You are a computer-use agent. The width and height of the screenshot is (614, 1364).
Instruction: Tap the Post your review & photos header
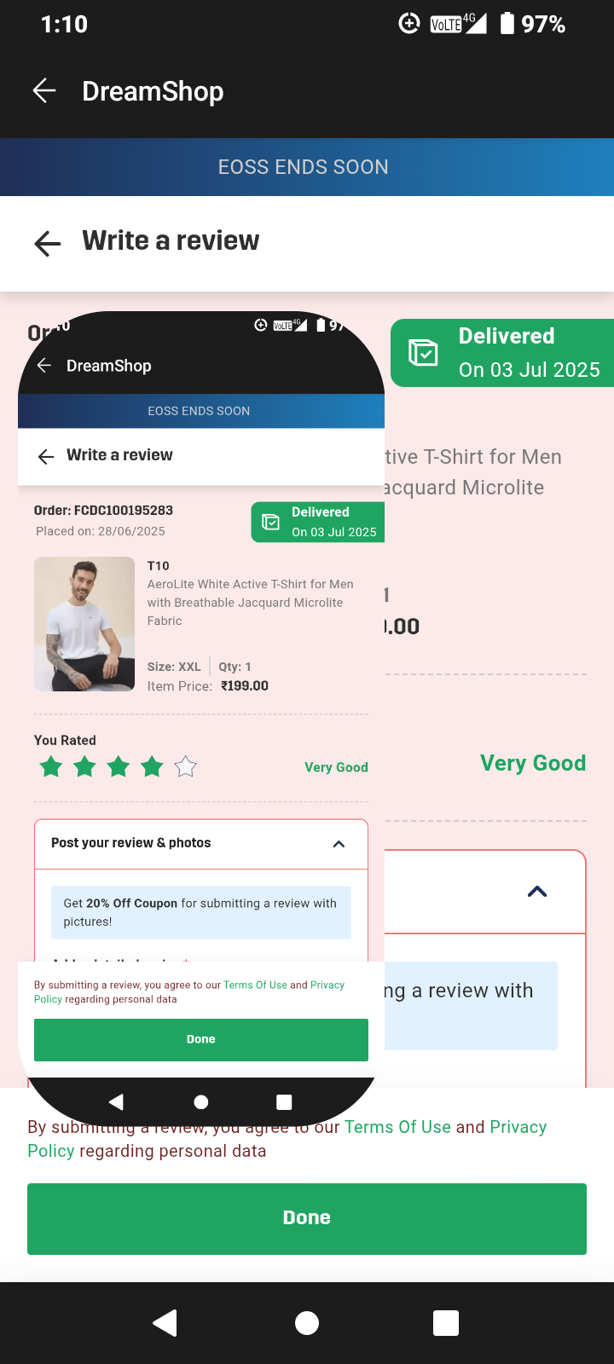[x=201, y=844]
